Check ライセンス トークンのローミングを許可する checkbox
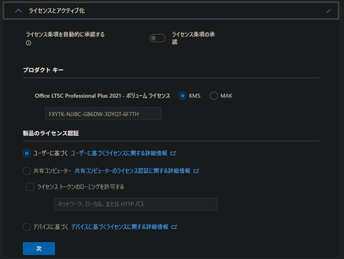This screenshot has height=259, width=344. coord(30,187)
